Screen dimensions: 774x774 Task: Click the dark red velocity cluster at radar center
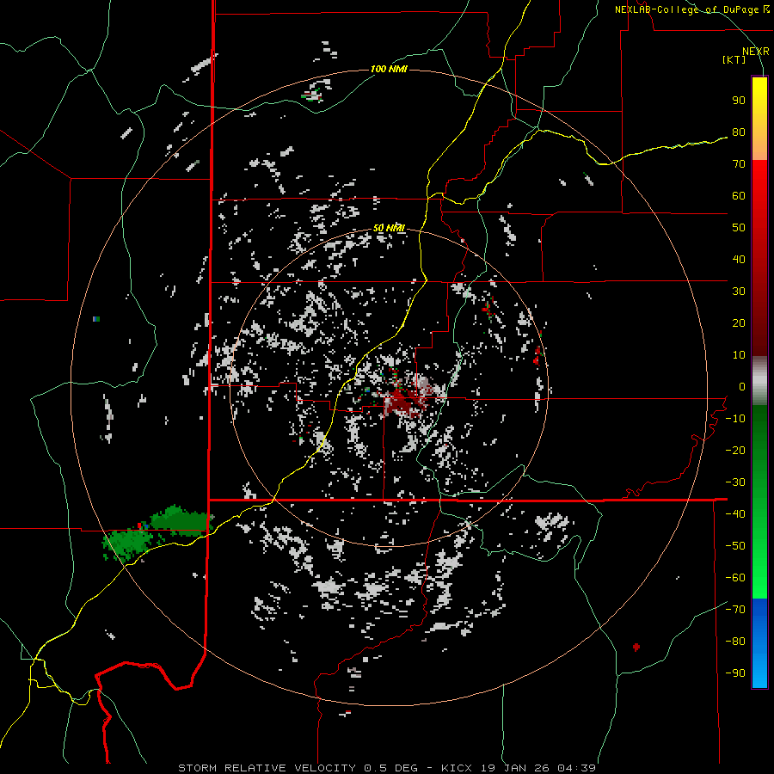tap(405, 400)
